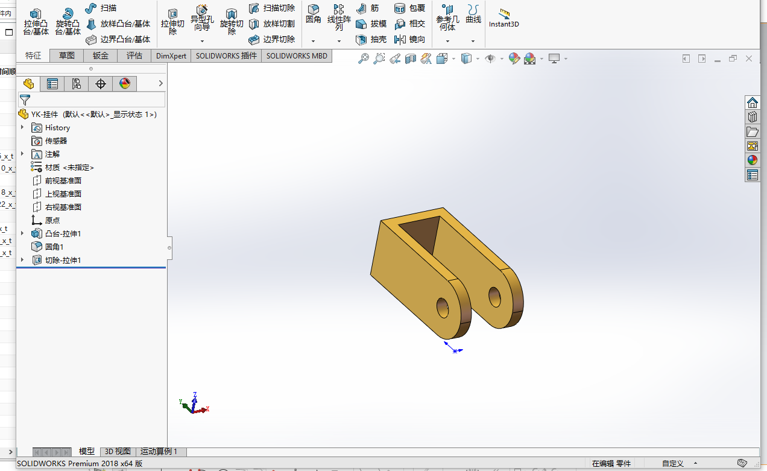The width and height of the screenshot is (767, 471).
Task: Click the Wrap (包覆) tool
Action: pos(409,8)
